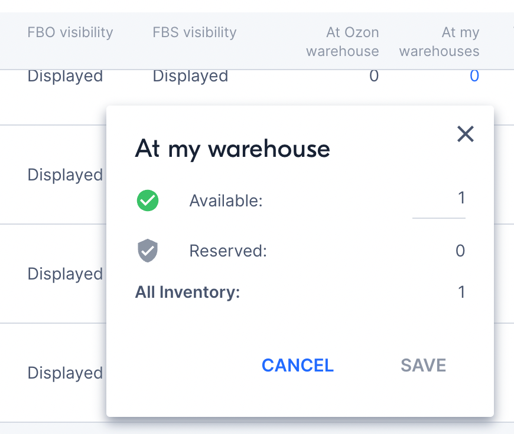
Task: Click the Available: label text
Action: coord(226,201)
